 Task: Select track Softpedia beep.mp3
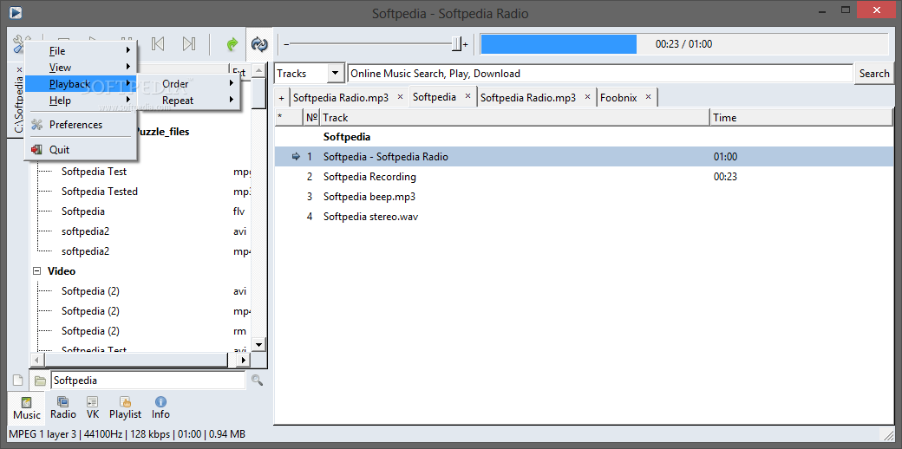click(x=584, y=197)
